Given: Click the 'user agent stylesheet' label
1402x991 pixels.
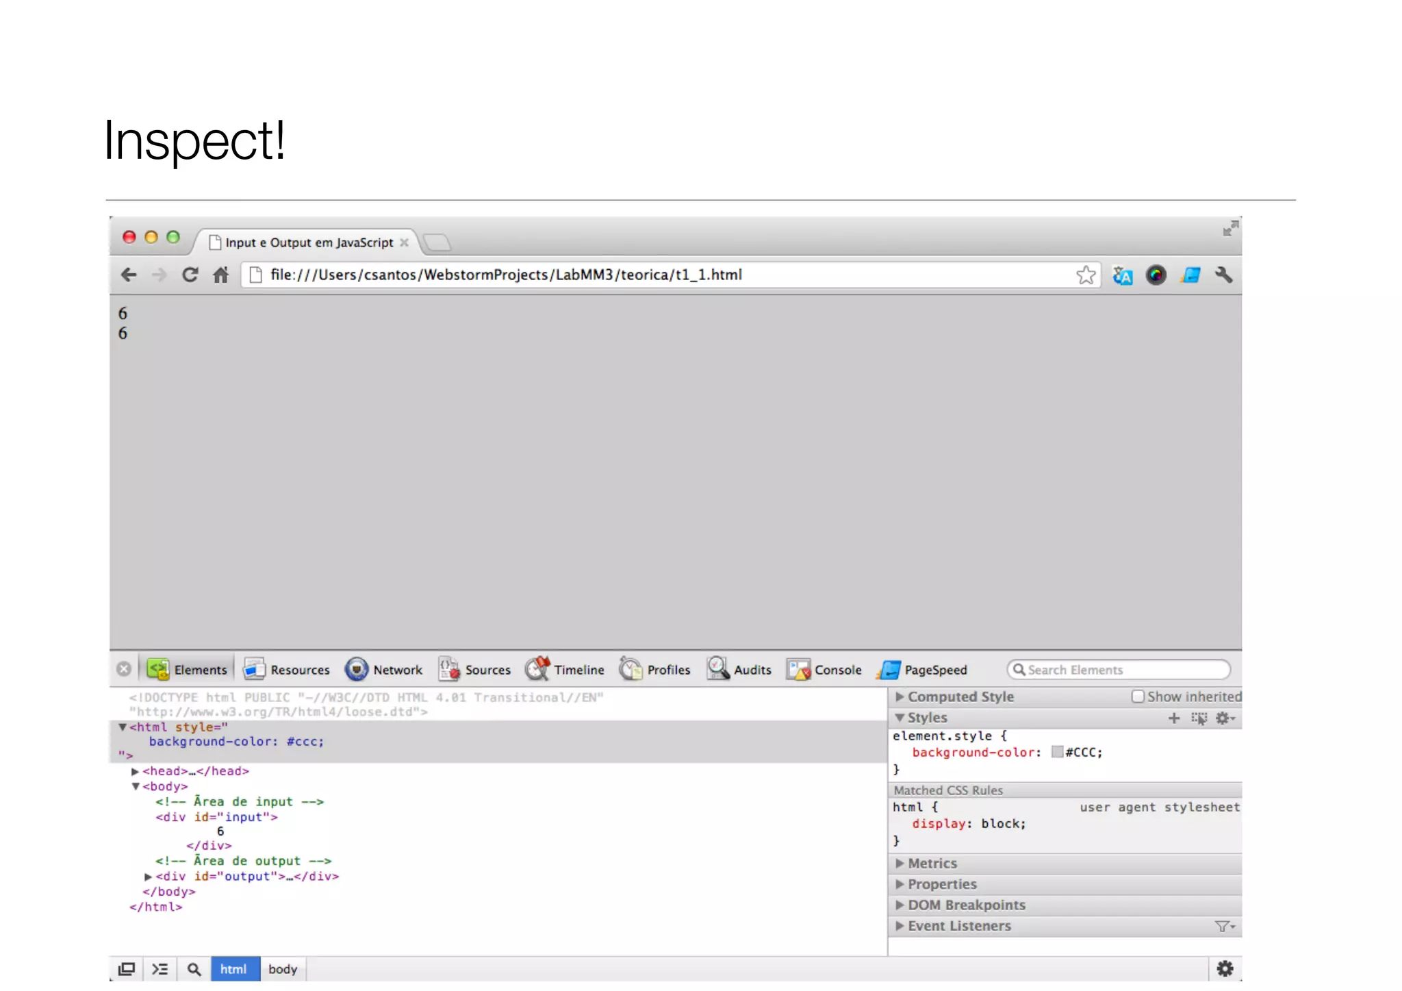Looking at the screenshot, I should 1160,807.
